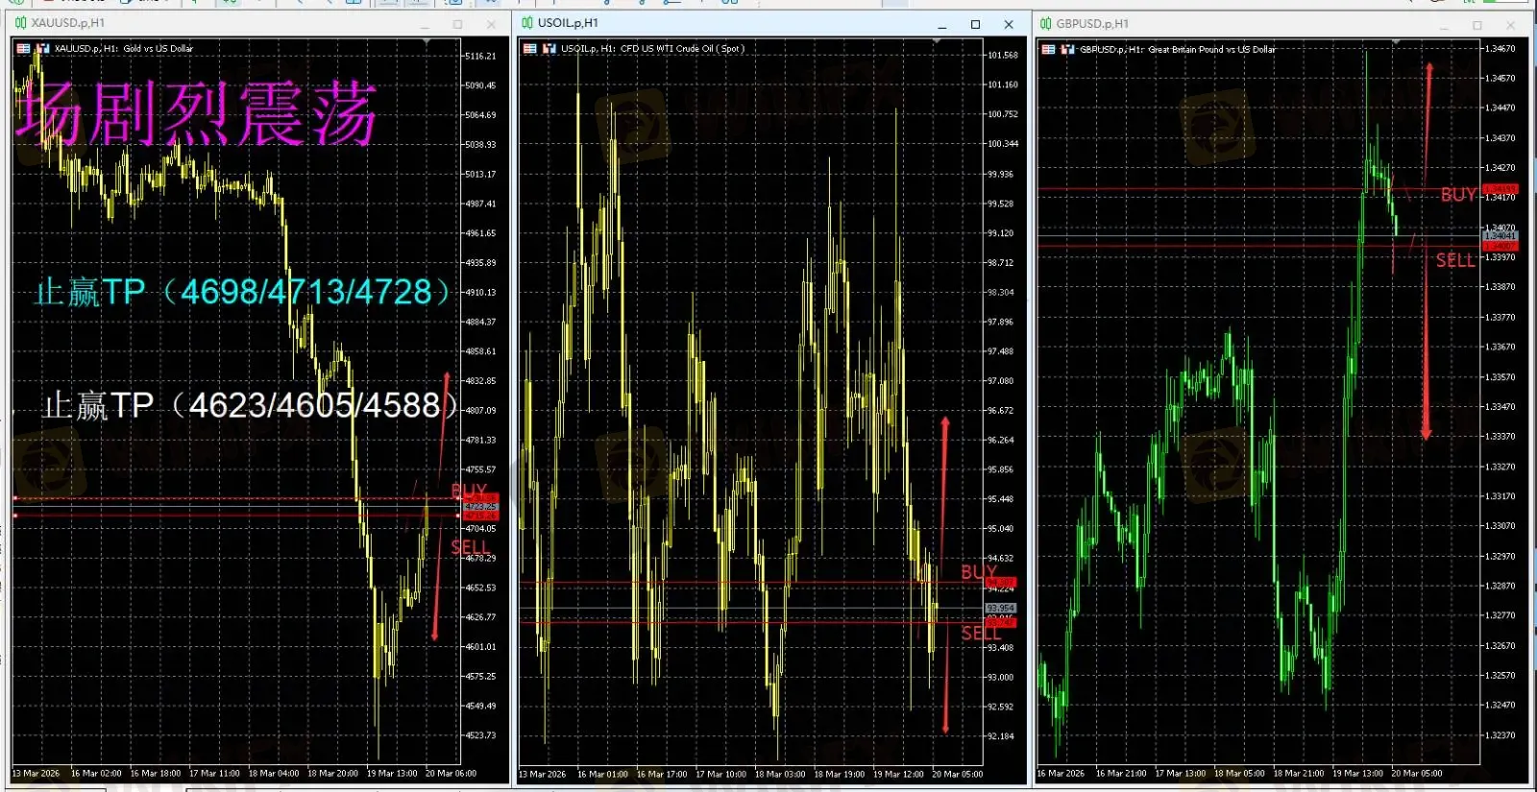Click the candlestick icon in XAUUSD title bar

20,23
